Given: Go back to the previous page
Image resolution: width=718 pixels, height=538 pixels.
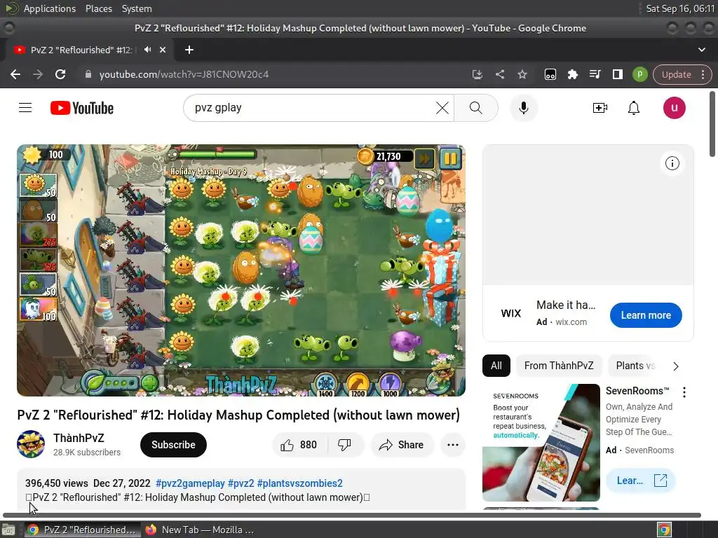Looking at the screenshot, I should click(x=15, y=74).
